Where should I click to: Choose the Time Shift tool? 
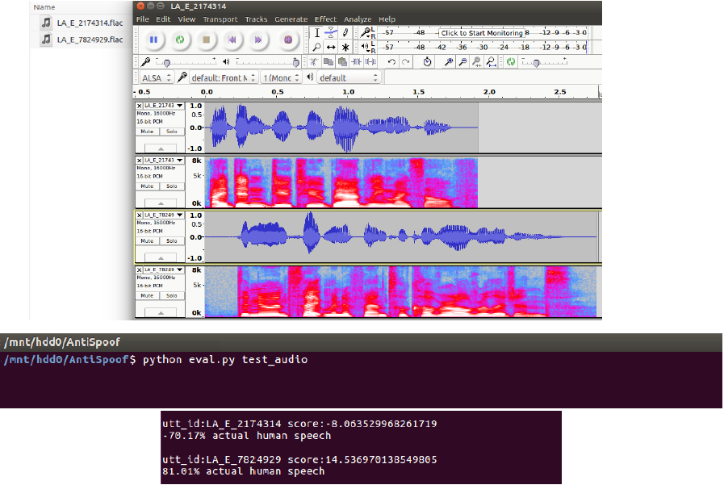tap(331, 48)
